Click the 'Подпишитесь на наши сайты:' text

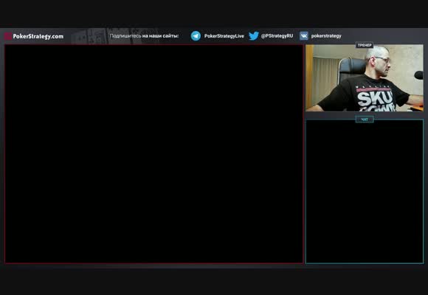click(x=144, y=35)
